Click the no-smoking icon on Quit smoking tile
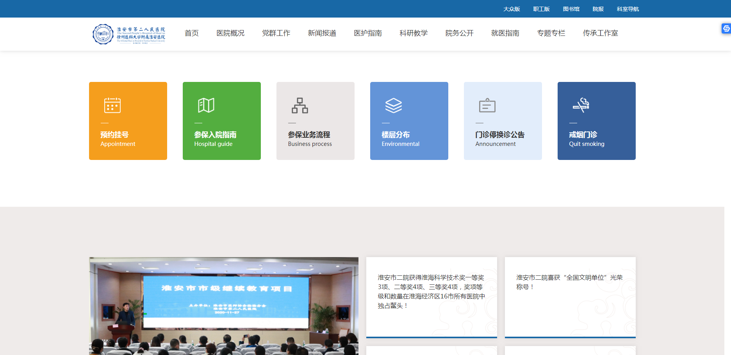 coord(581,105)
